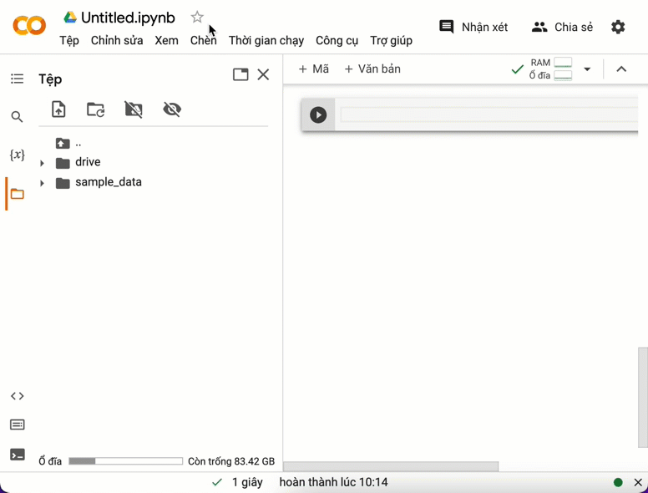
Task: Upload file to session storage icon
Action: [58, 109]
